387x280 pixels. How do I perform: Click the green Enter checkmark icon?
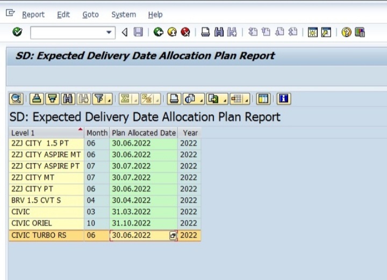coord(17,32)
